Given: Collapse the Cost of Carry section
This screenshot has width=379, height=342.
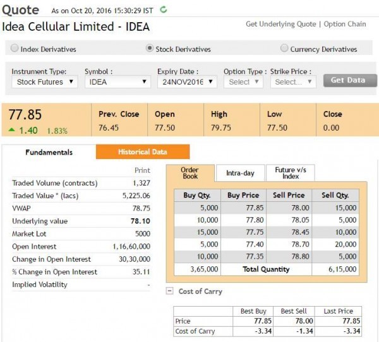Looking at the screenshot, I should (170, 291).
